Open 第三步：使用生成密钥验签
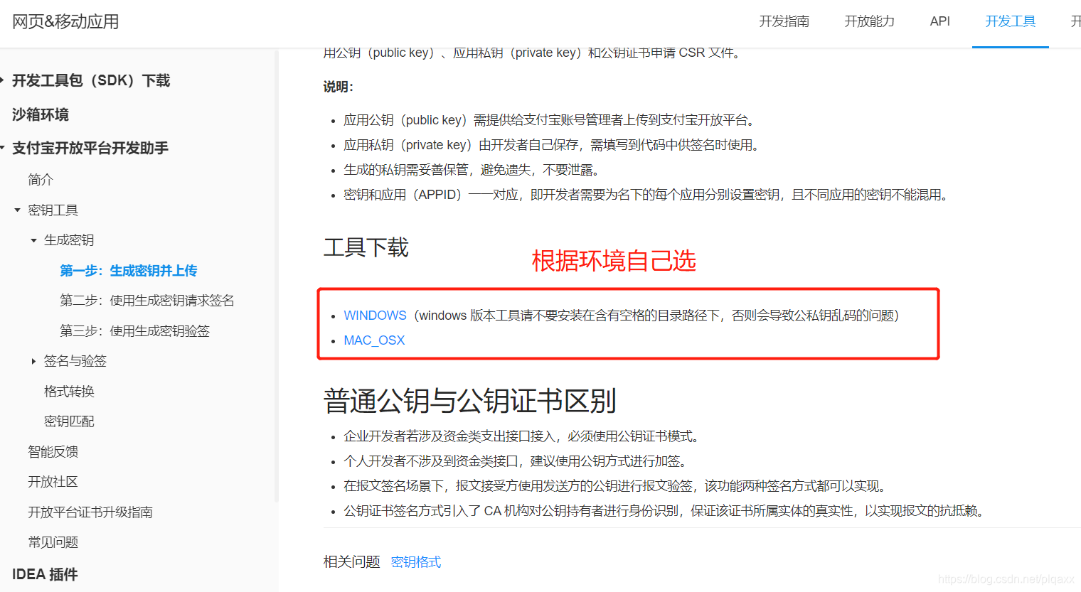This screenshot has width=1081, height=592. [x=134, y=331]
